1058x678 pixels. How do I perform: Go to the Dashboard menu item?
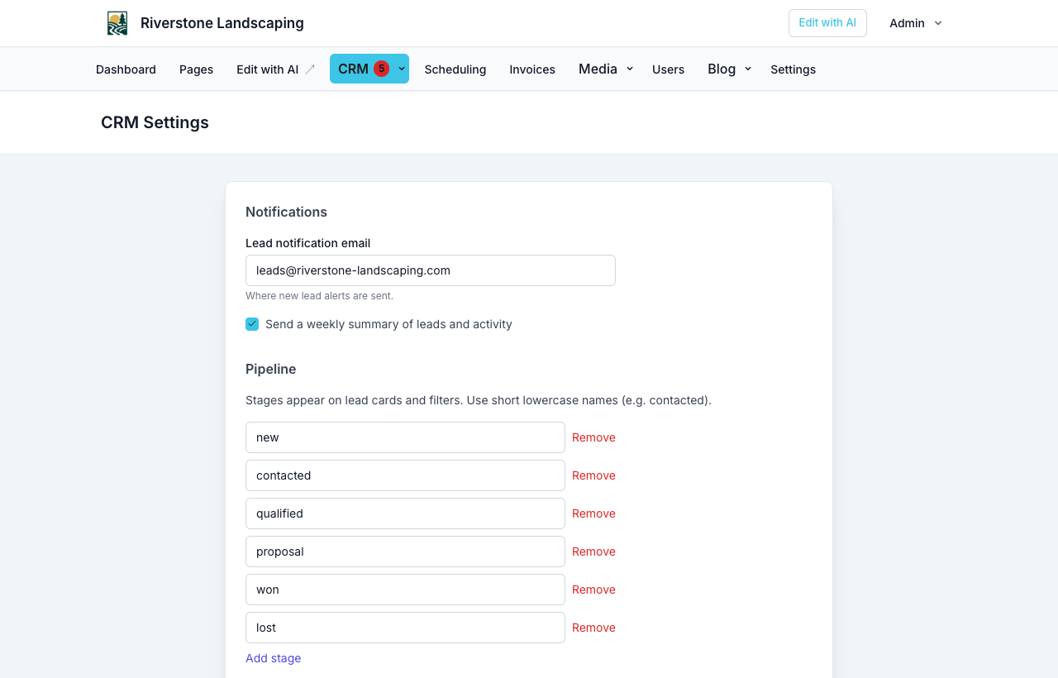126,69
